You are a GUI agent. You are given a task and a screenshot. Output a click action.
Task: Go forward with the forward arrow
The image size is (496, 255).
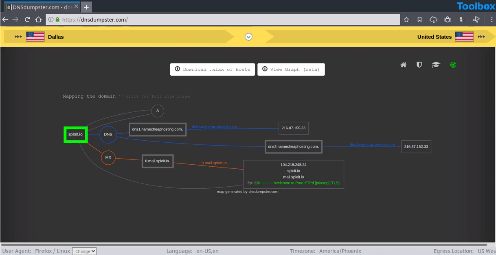point(15,20)
